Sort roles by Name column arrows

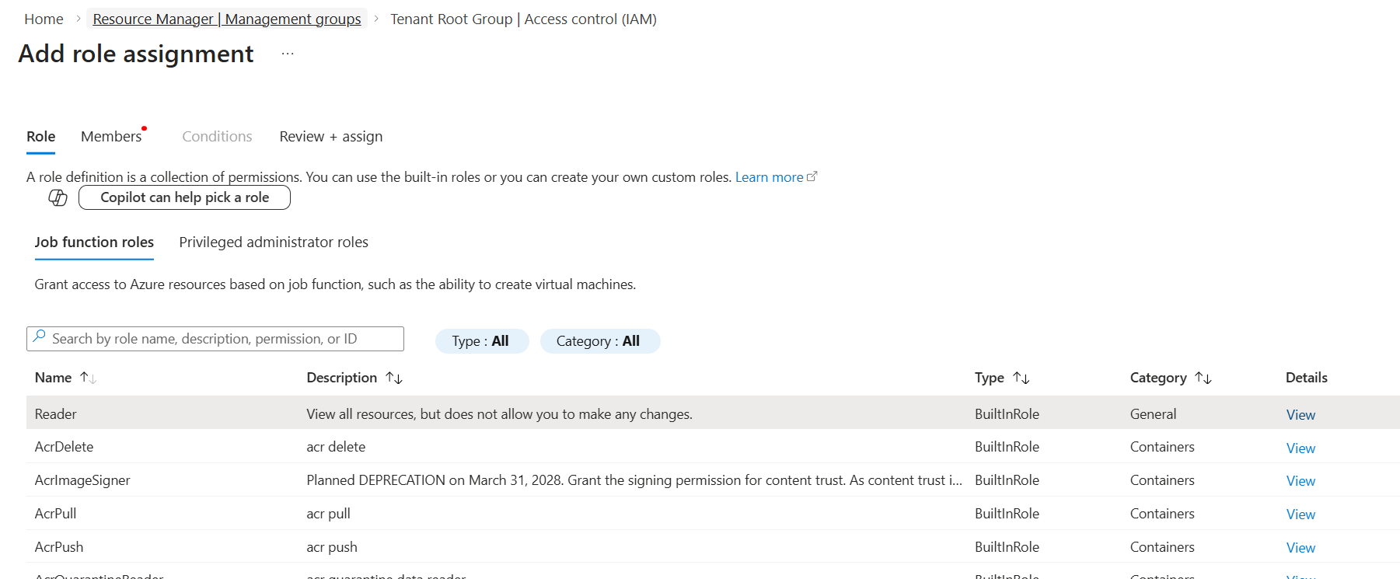[88, 378]
